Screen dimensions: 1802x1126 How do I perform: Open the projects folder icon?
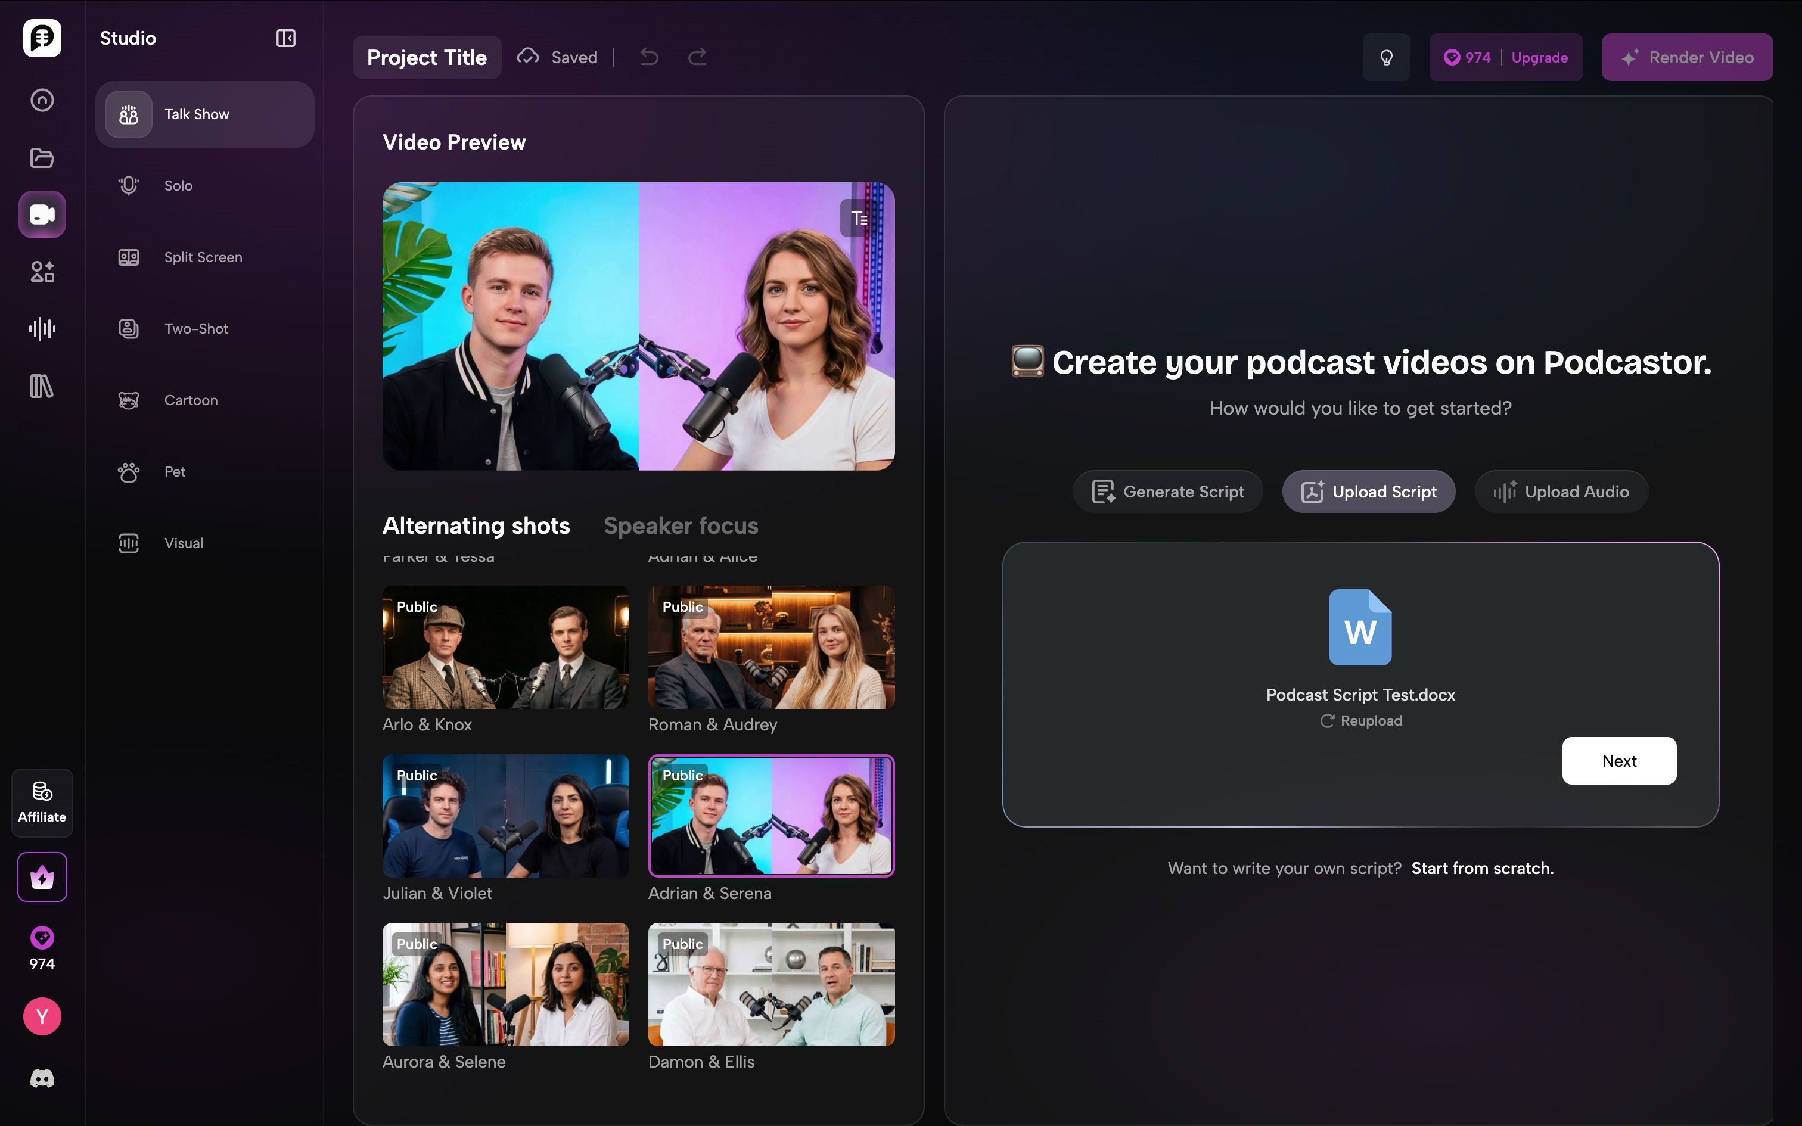(42, 158)
